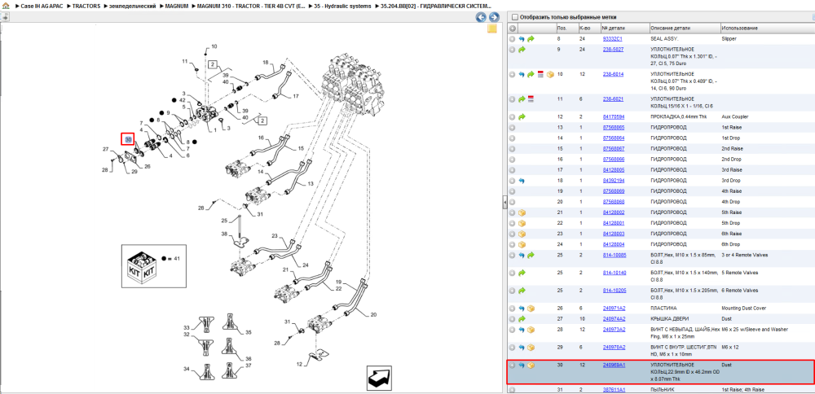Open the previous diagram with left arrow

point(482,17)
